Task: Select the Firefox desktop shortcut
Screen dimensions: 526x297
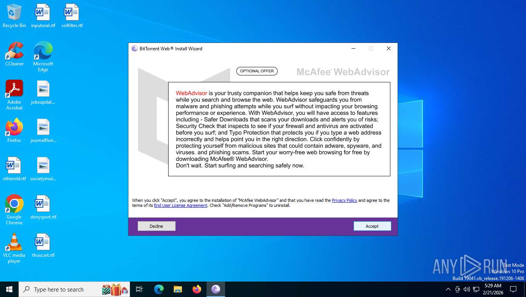Action: (x=14, y=131)
